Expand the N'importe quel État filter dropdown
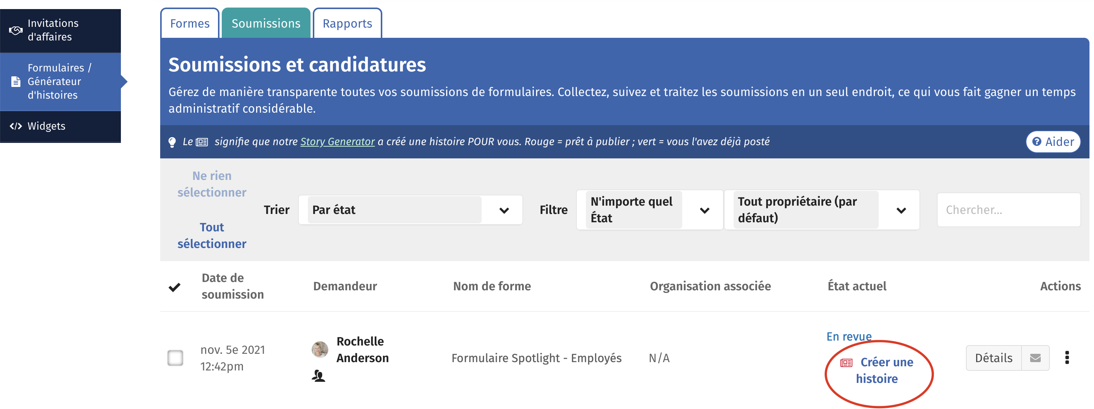This screenshot has width=1094, height=409. click(649, 210)
